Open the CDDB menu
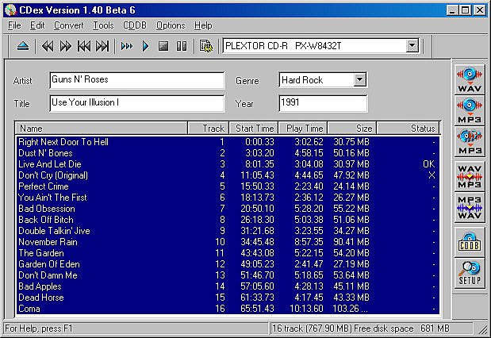 [x=135, y=25]
